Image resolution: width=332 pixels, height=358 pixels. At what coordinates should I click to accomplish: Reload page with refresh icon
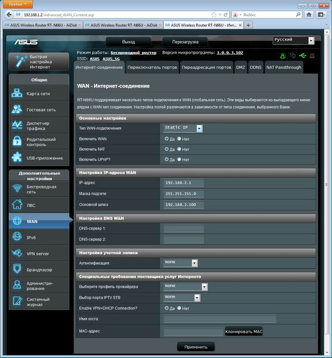click(x=225, y=15)
